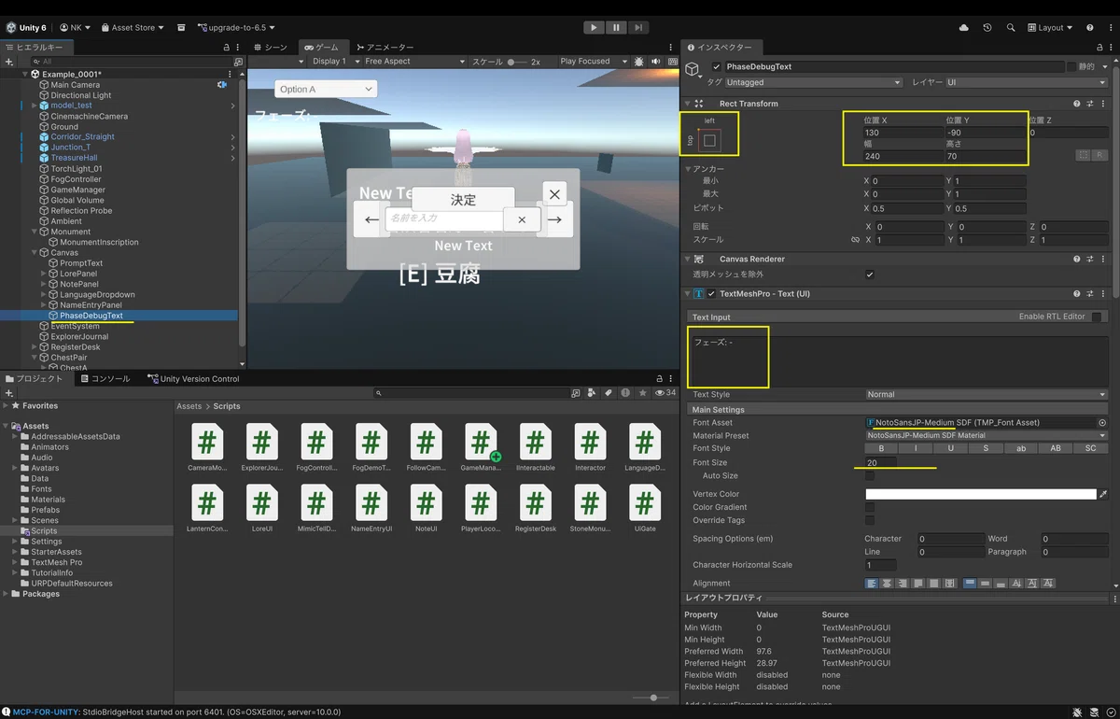Open the Font Asset object picker circle
Image resolution: width=1120 pixels, height=719 pixels.
pyautogui.click(x=1102, y=423)
